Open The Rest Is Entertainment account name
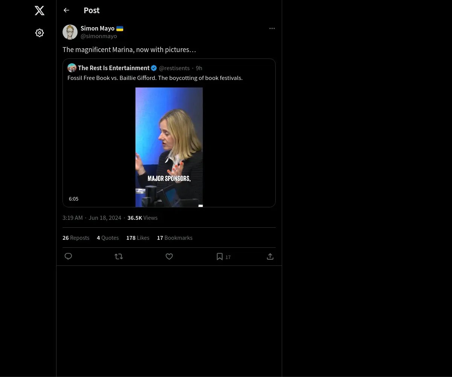 click(114, 68)
